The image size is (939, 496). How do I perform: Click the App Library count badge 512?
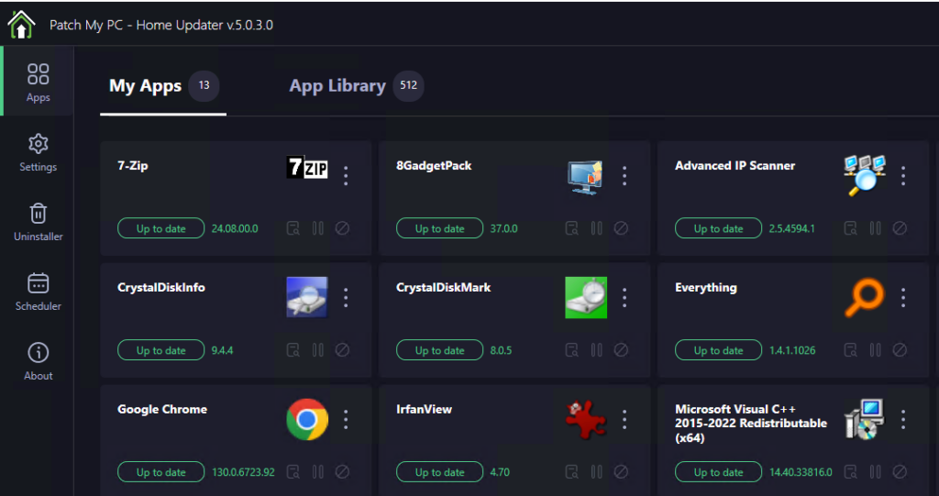coord(408,85)
